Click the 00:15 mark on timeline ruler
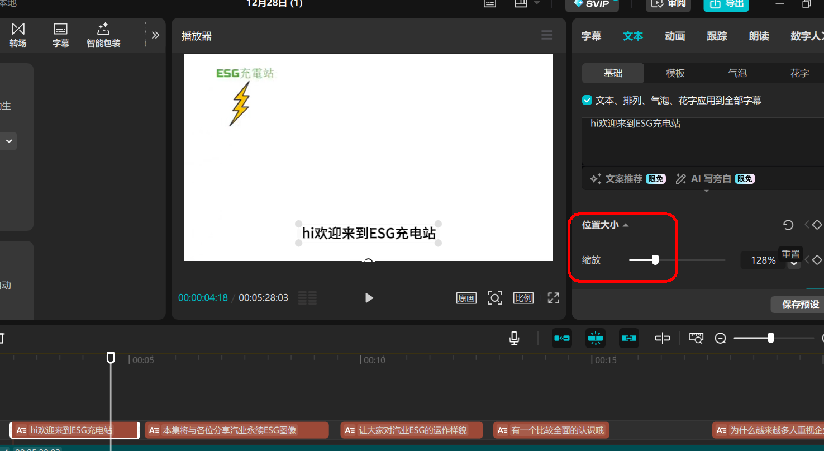824x451 pixels. tap(606, 360)
